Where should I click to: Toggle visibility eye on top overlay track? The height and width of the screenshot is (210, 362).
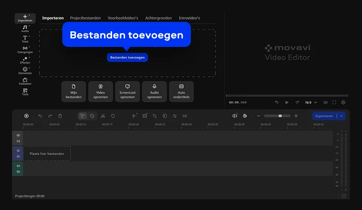pyautogui.click(x=18, y=135)
